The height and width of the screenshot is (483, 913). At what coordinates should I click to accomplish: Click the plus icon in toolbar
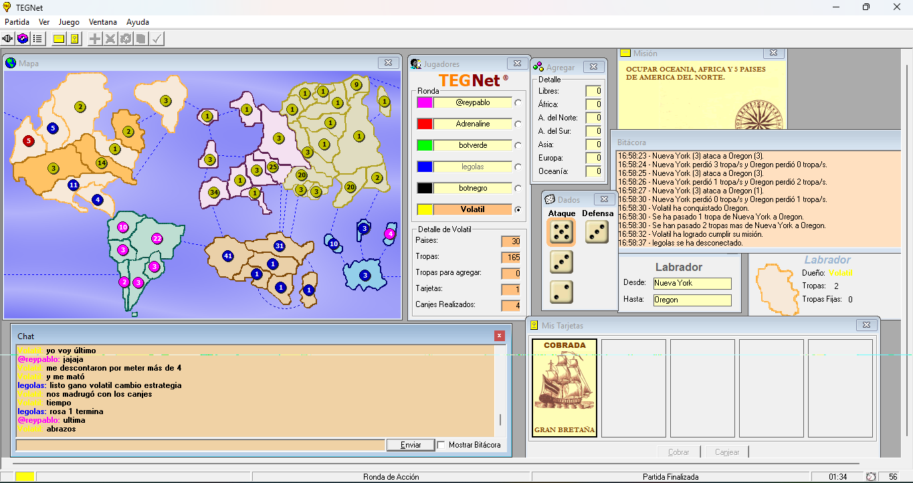(95, 39)
